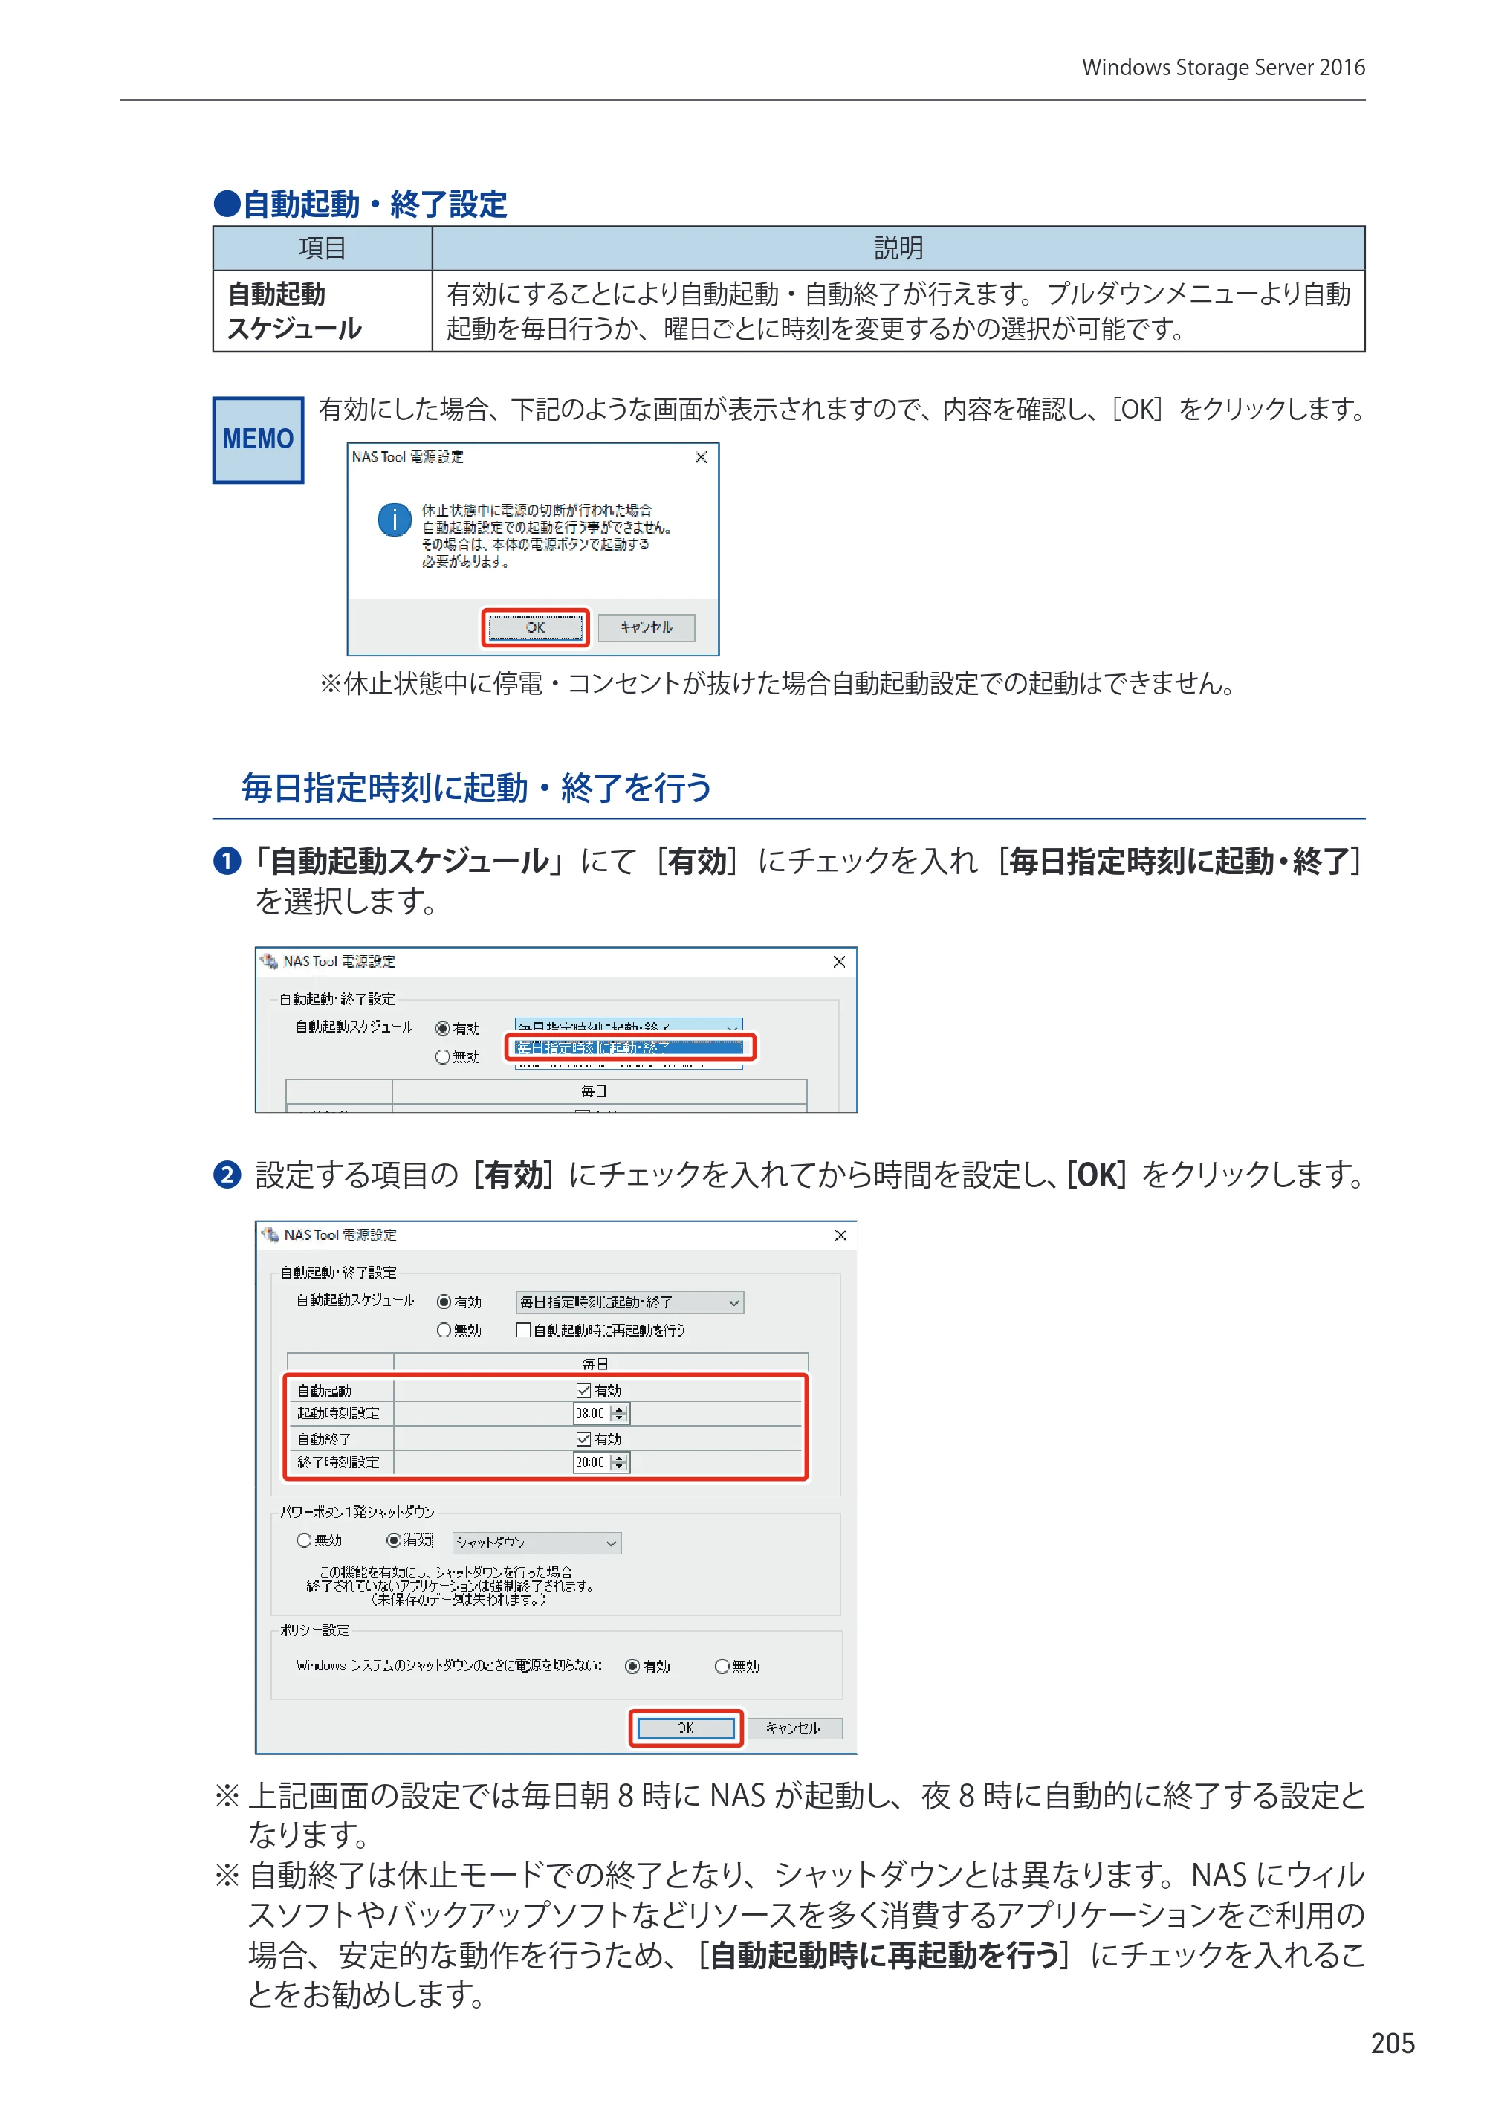Click the 08:00 startup time field
1487x2103 pixels.
(x=591, y=1414)
